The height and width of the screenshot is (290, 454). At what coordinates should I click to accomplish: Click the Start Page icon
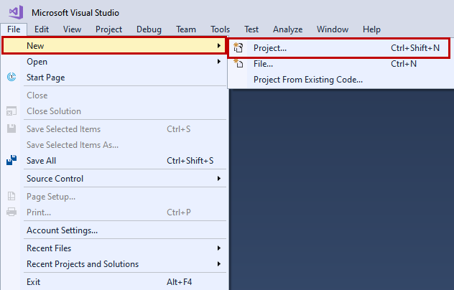[x=11, y=78]
